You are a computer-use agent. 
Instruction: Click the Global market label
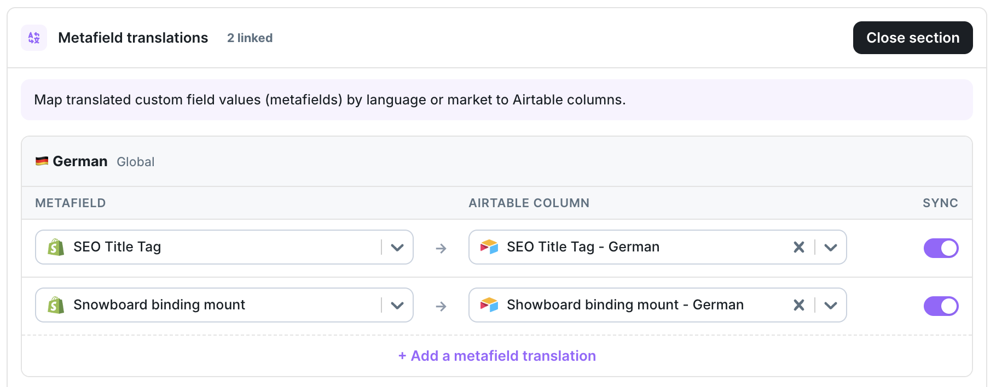point(136,162)
